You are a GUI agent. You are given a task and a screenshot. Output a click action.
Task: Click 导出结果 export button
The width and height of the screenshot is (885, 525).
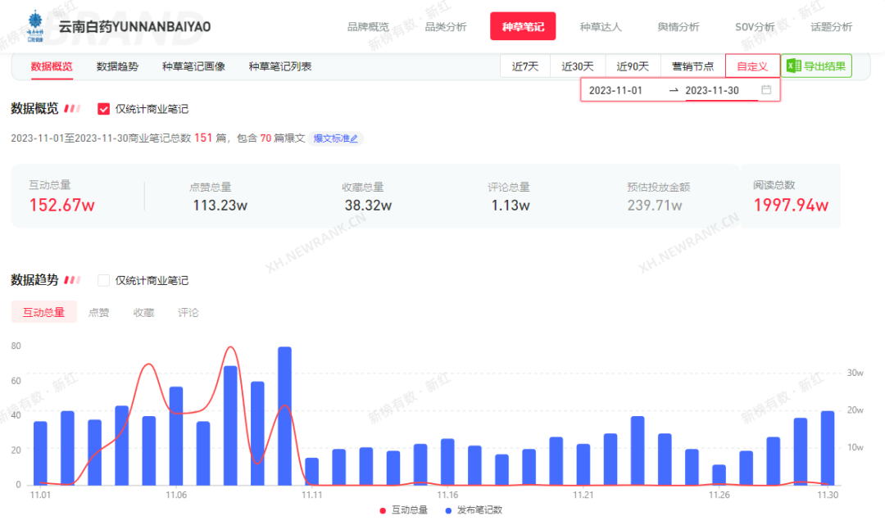click(x=816, y=66)
